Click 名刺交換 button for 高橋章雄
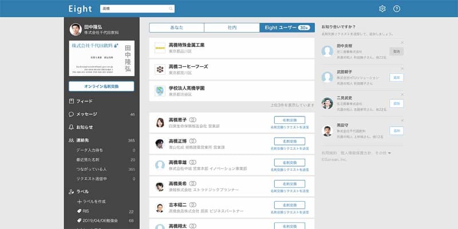Viewport: 458px width, 229px height. pyautogui.click(x=290, y=163)
